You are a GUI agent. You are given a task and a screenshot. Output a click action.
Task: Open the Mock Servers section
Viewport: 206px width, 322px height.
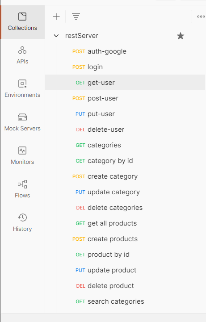[x=22, y=122]
